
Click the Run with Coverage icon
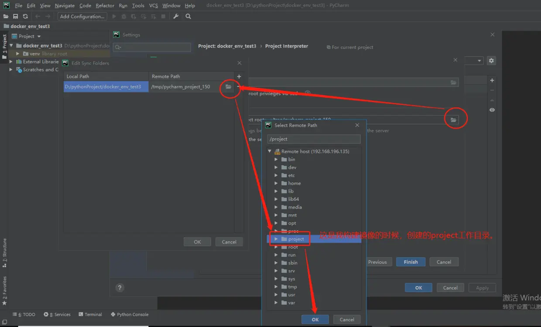[x=134, y=17]
